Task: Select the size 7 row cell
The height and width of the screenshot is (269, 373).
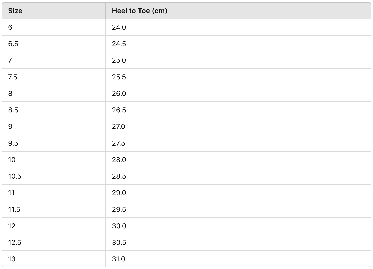Action: click(x=10, y=60)
